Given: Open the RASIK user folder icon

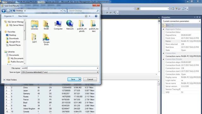Looking at the screenshot, I should point(46,25).
